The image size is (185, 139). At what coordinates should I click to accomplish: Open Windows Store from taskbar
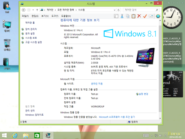point(37,136)
